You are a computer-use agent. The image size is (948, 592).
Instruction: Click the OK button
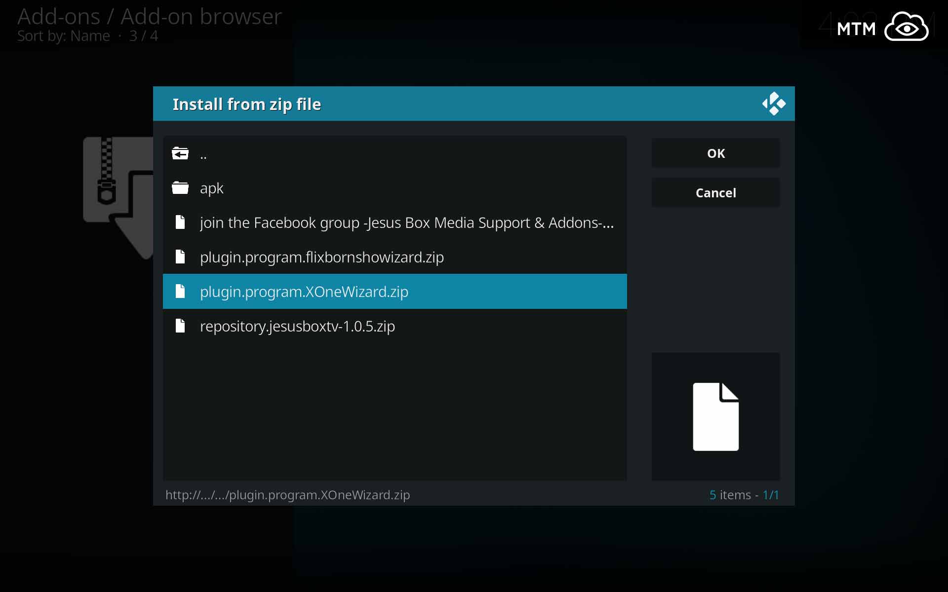pos(715,153)
